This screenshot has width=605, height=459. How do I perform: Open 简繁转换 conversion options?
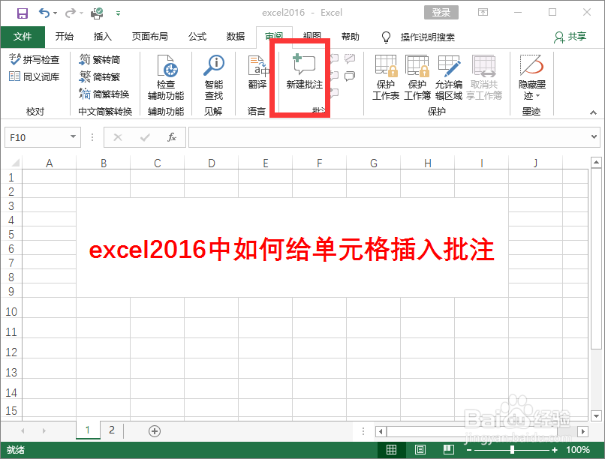pyautogui.click(x=104, y=94)
